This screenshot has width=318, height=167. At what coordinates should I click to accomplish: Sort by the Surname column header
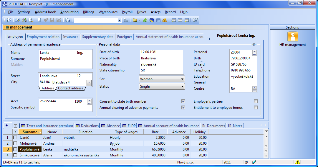[30, 132]
